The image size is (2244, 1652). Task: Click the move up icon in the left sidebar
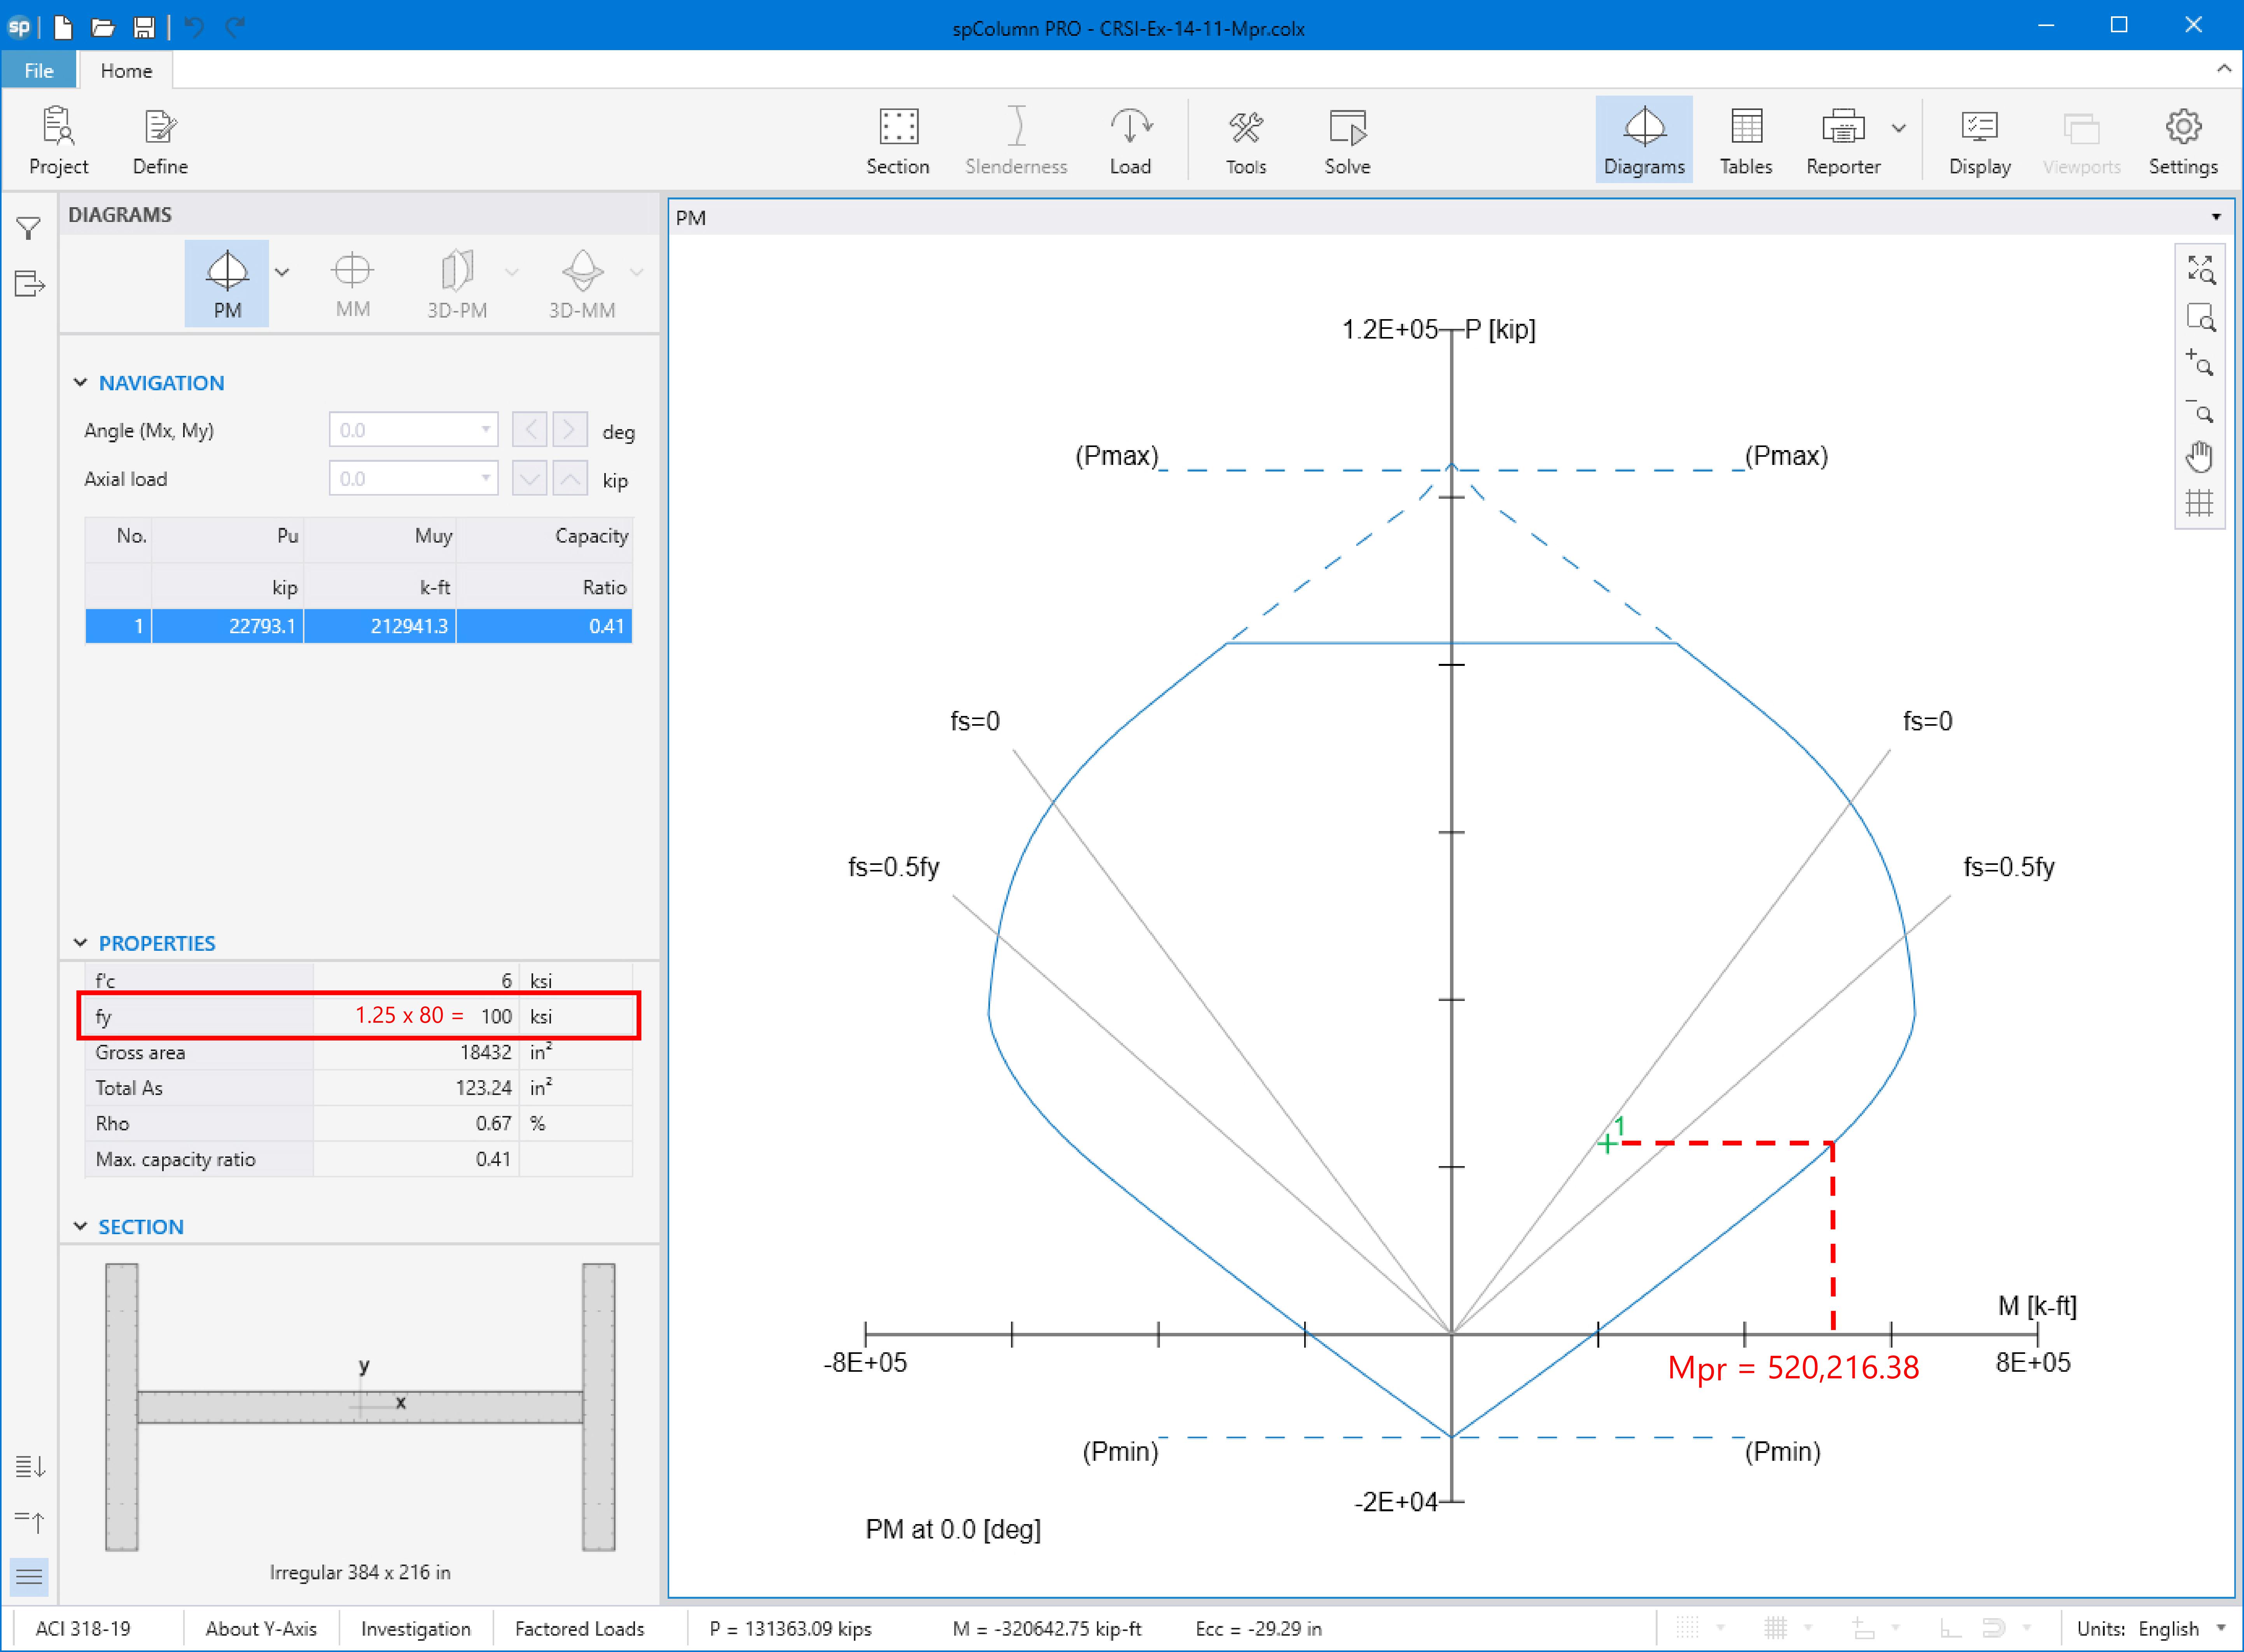point(29,1523)
